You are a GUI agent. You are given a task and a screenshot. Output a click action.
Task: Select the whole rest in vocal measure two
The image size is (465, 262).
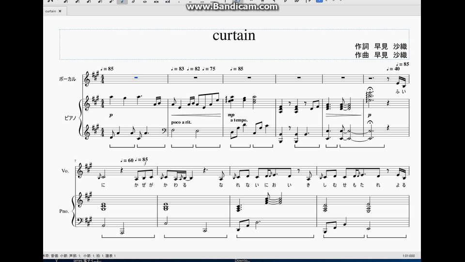coord(195,77)
